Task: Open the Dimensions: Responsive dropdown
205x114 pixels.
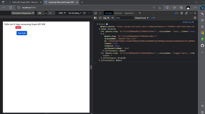Action: click(23, 13)
